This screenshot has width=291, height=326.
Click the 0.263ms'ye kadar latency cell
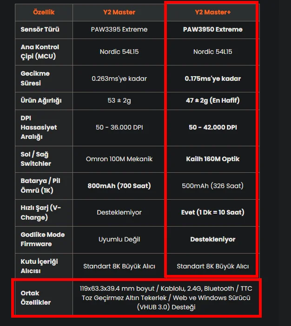pos(119,78)
